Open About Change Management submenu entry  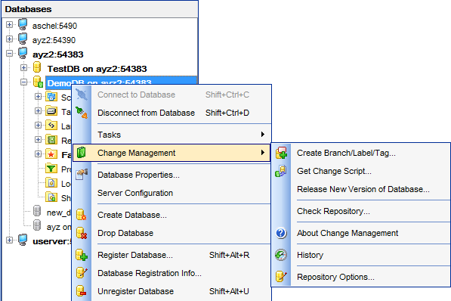(360, 233)
